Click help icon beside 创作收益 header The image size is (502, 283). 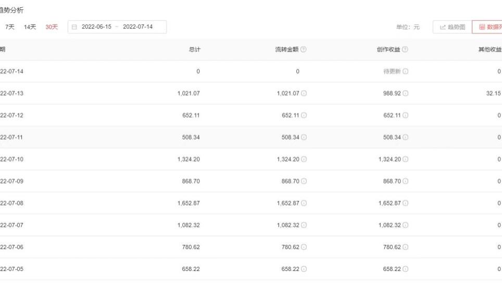coord(405,50)
